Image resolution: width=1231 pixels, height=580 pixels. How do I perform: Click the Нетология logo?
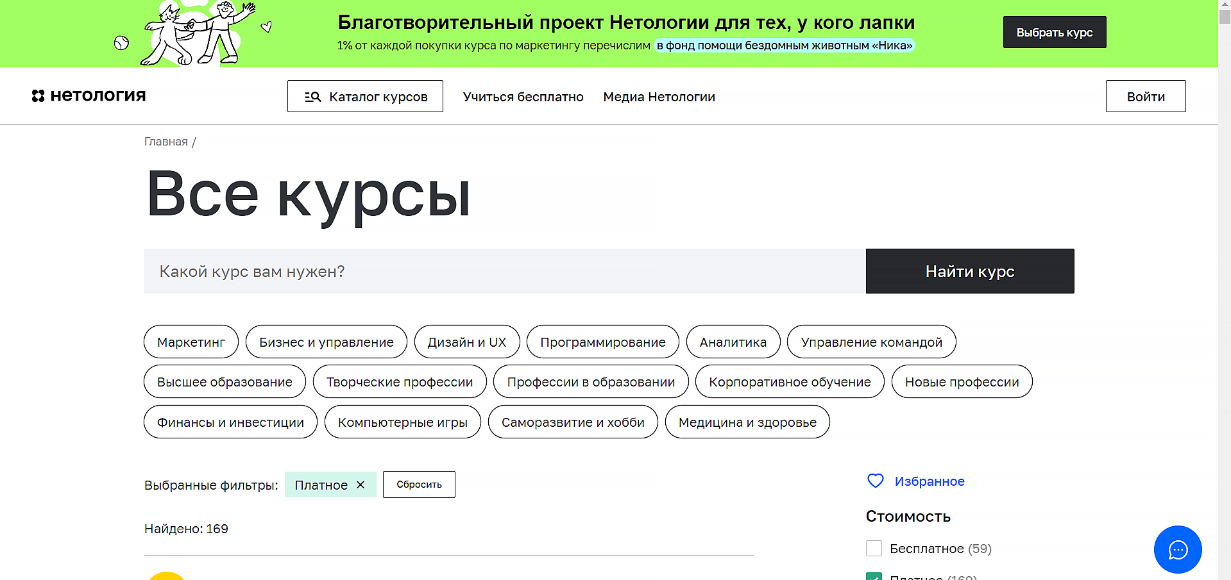point(89,95)
